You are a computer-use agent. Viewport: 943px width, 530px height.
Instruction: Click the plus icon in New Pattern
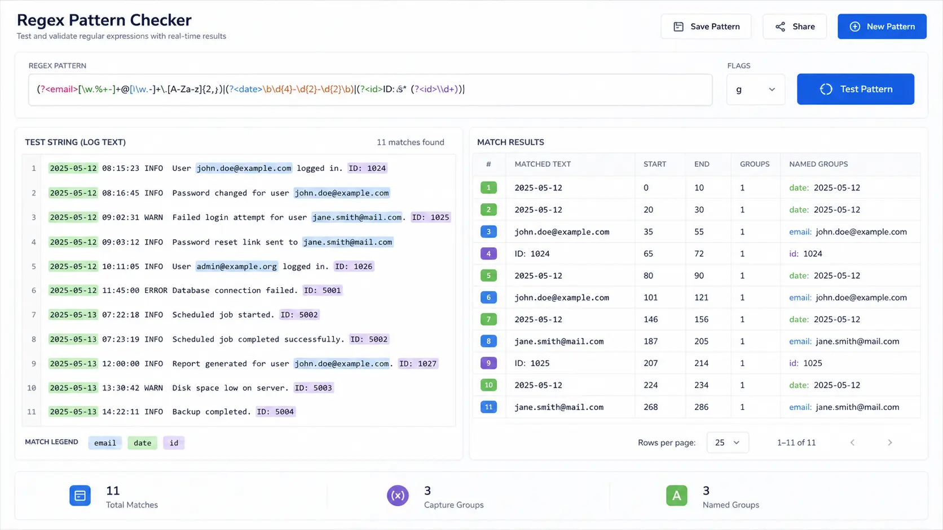point(855,26)
